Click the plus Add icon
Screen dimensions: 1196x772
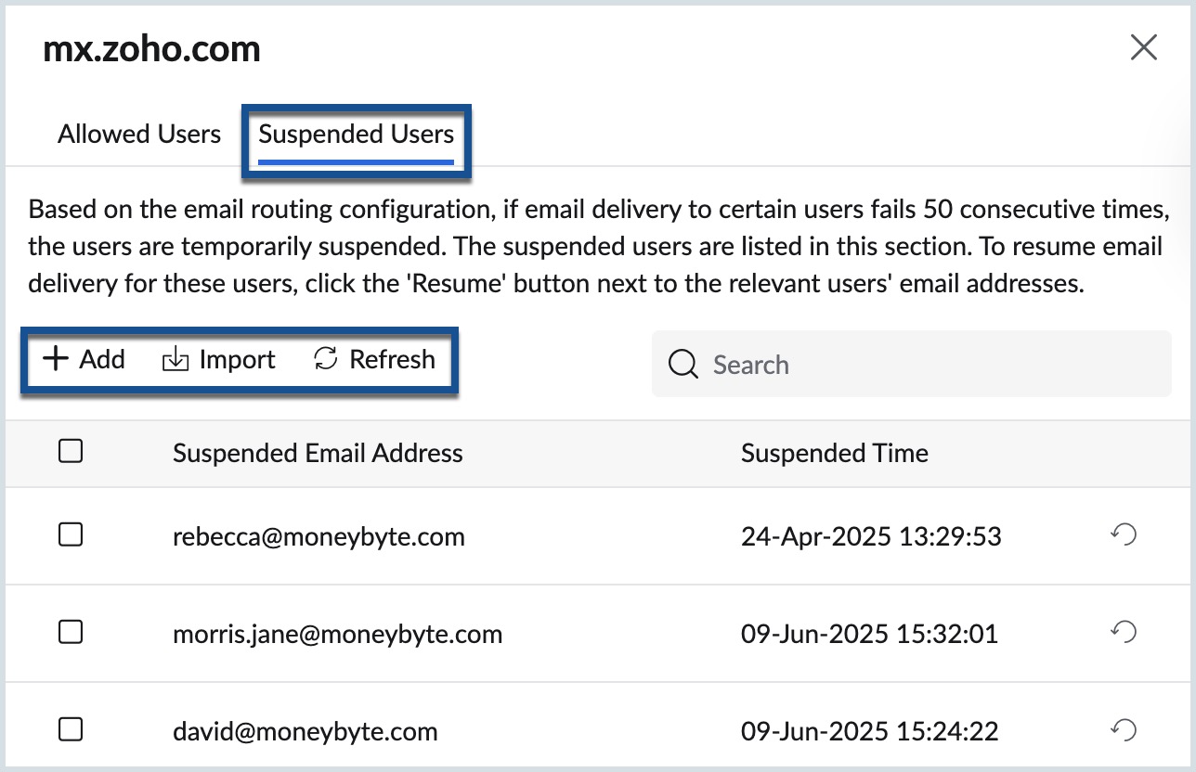(x=57, y=359)
